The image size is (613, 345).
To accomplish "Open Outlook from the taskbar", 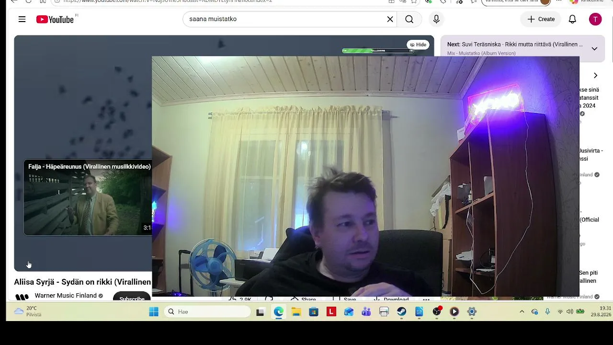I will pos(349,312).
